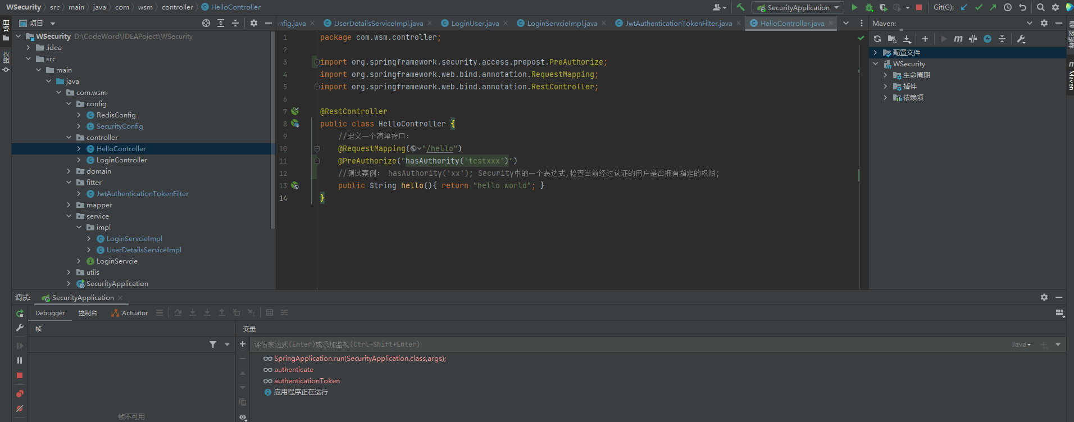Click the authenticationToken watch entry
The image size is (1074, 422).
[x=307, y=381]
